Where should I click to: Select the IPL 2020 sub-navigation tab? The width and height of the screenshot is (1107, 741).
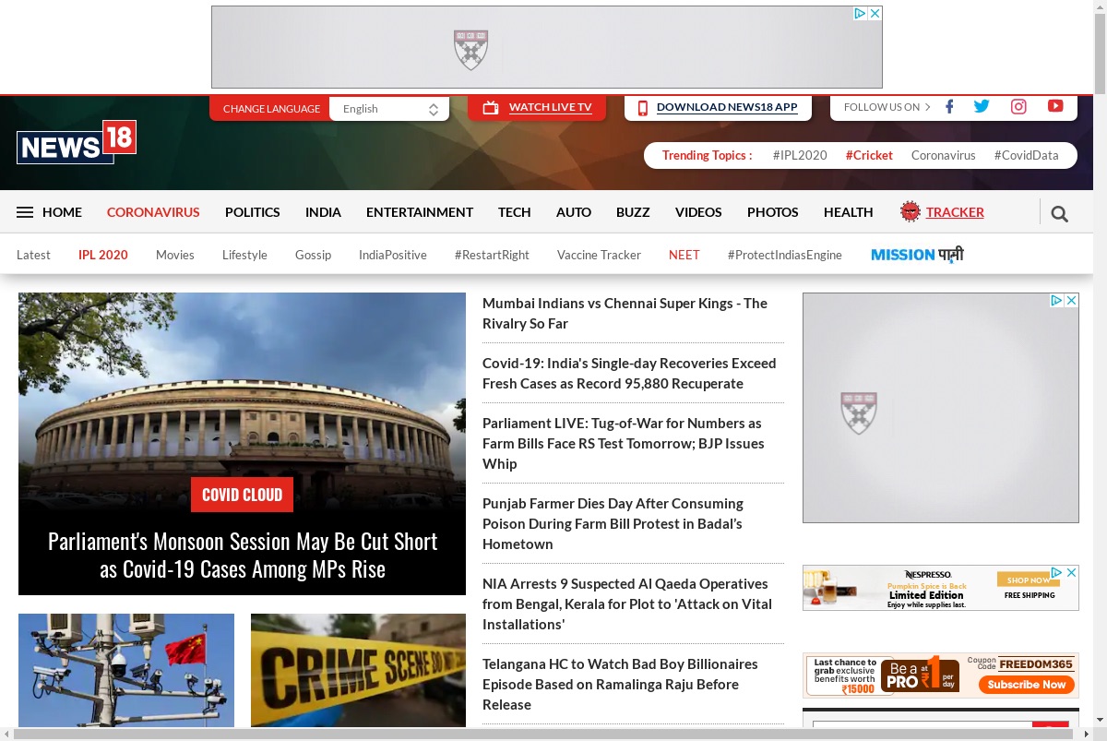[103, 255]
